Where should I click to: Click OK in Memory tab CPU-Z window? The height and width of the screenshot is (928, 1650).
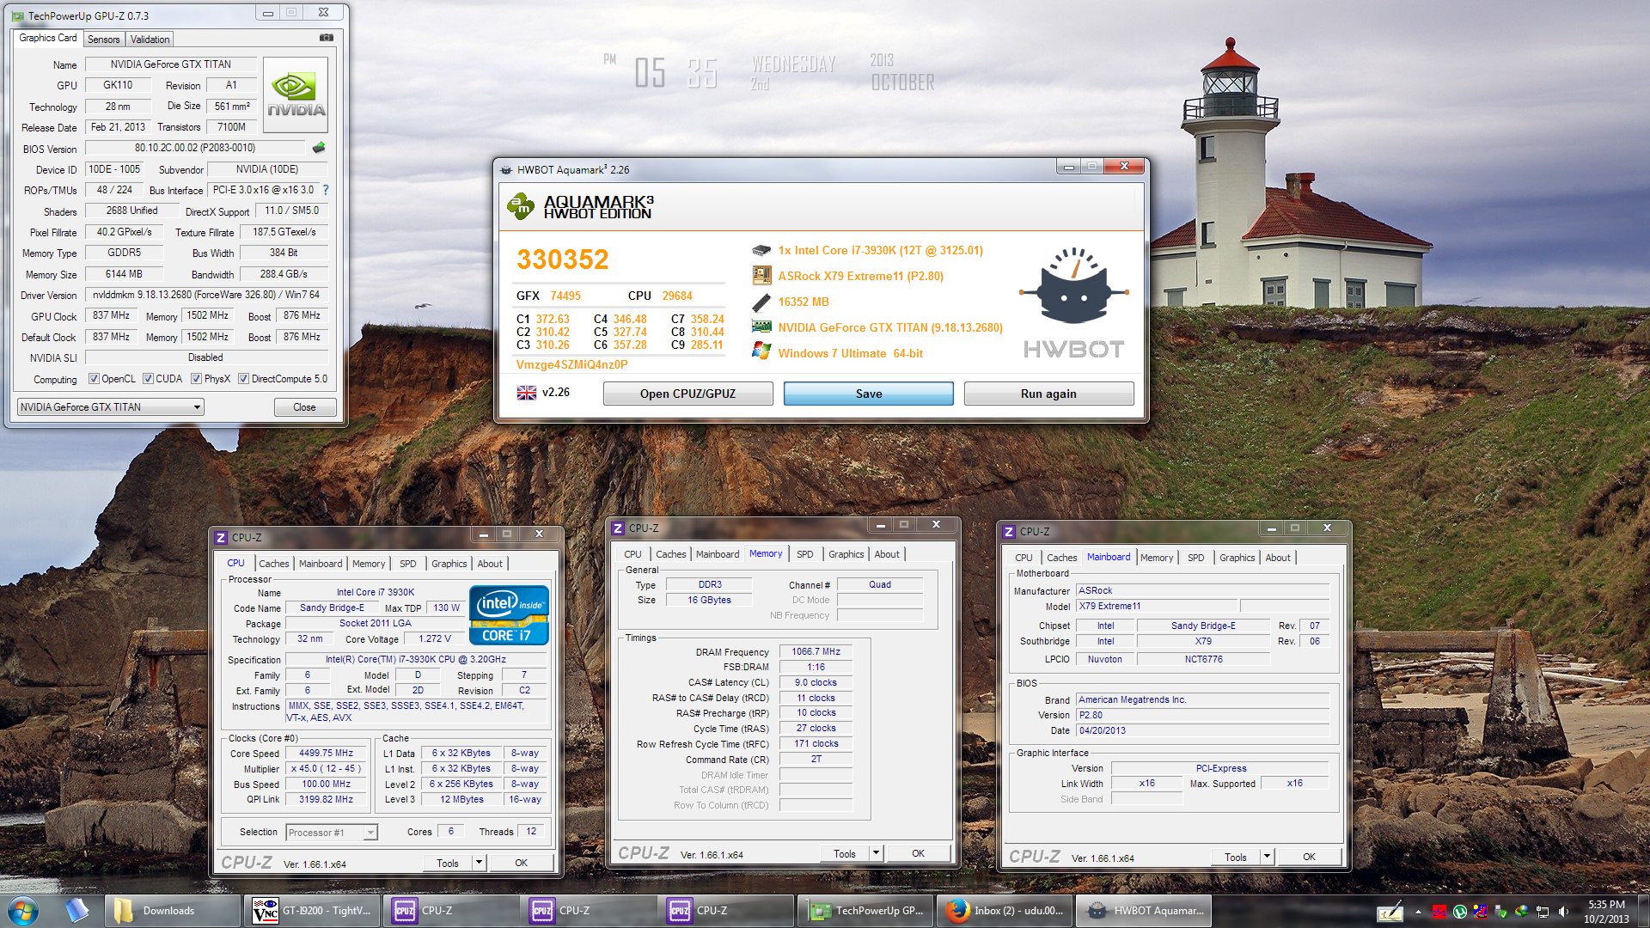pos(918,853)
